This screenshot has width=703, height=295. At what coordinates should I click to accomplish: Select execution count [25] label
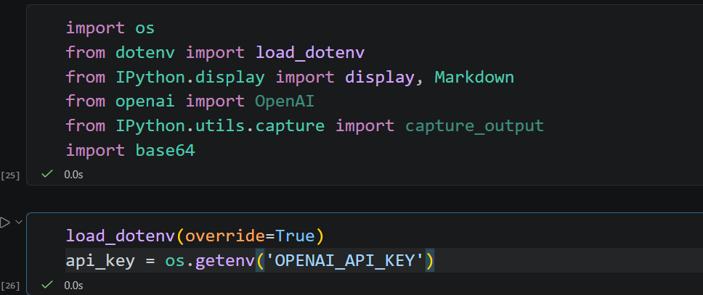click(x=10, y=175)
